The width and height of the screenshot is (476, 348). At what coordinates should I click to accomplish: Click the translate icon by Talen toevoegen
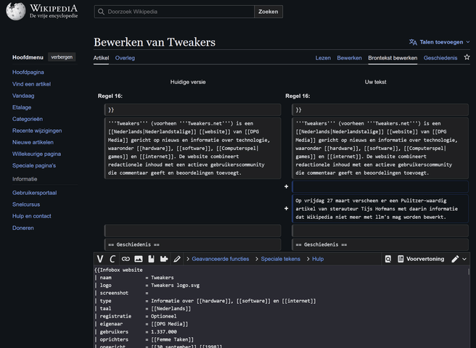click(x=413, y=42)
